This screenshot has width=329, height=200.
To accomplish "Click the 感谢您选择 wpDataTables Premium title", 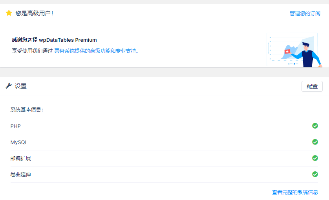I will (x=54, y=40).
